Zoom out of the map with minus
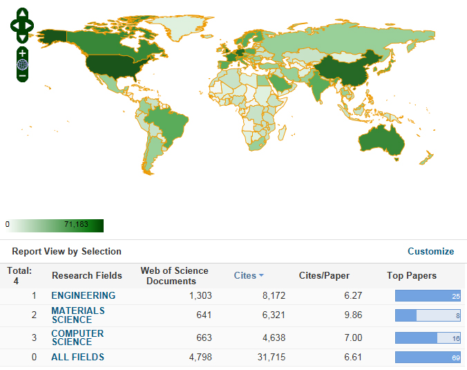The image size is (467, 370). click(x=22, y=75)
